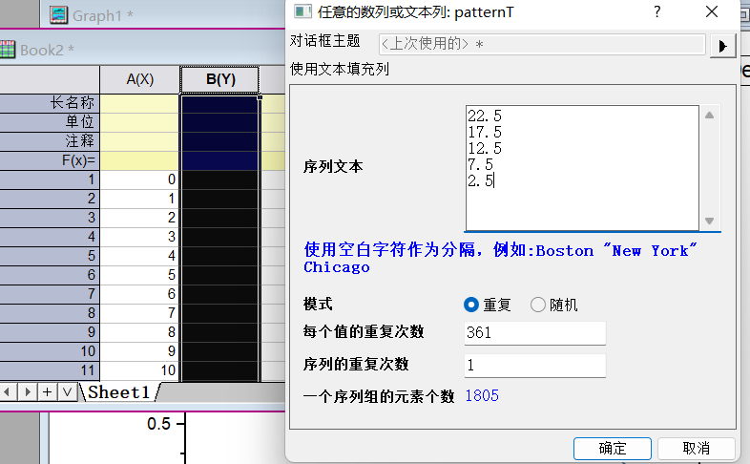
Task: Click the 确定 button
Action: coord(613,448)
